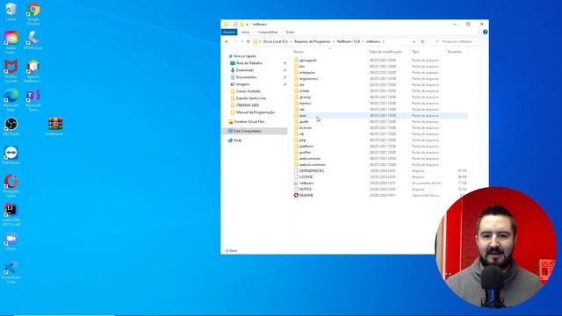Open the Adobe Creative Cloud desktop shortcut

click(x=11, y=42)
